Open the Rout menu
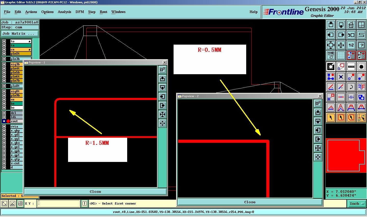Screen dimensions: 367x217 [x=103, y=12]
